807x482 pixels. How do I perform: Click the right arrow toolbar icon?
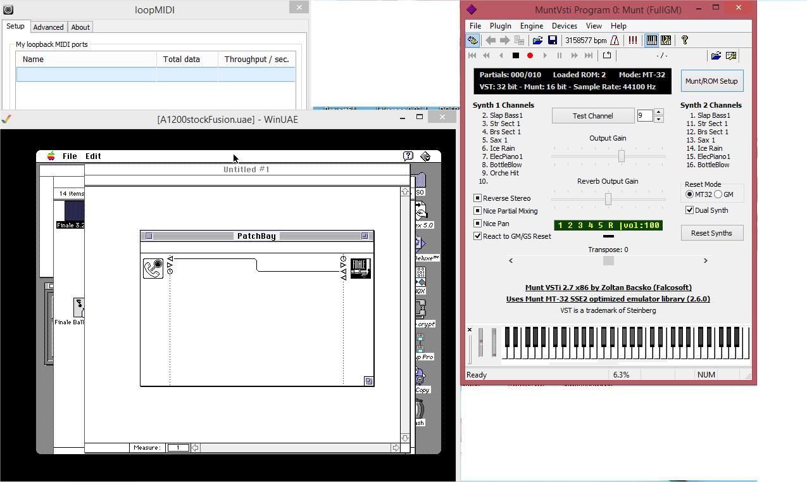pyautogui.click(x=504, y=40)
